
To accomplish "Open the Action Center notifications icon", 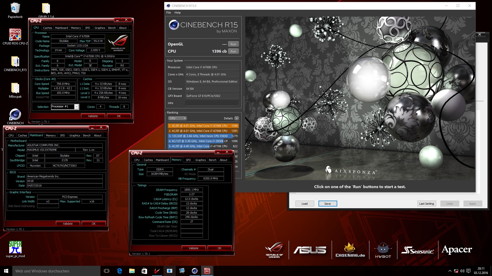I will coord(468,271).
